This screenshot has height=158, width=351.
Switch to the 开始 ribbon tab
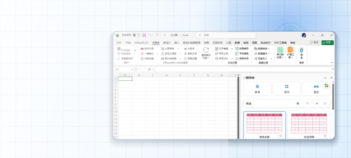(x=128, y=43)
